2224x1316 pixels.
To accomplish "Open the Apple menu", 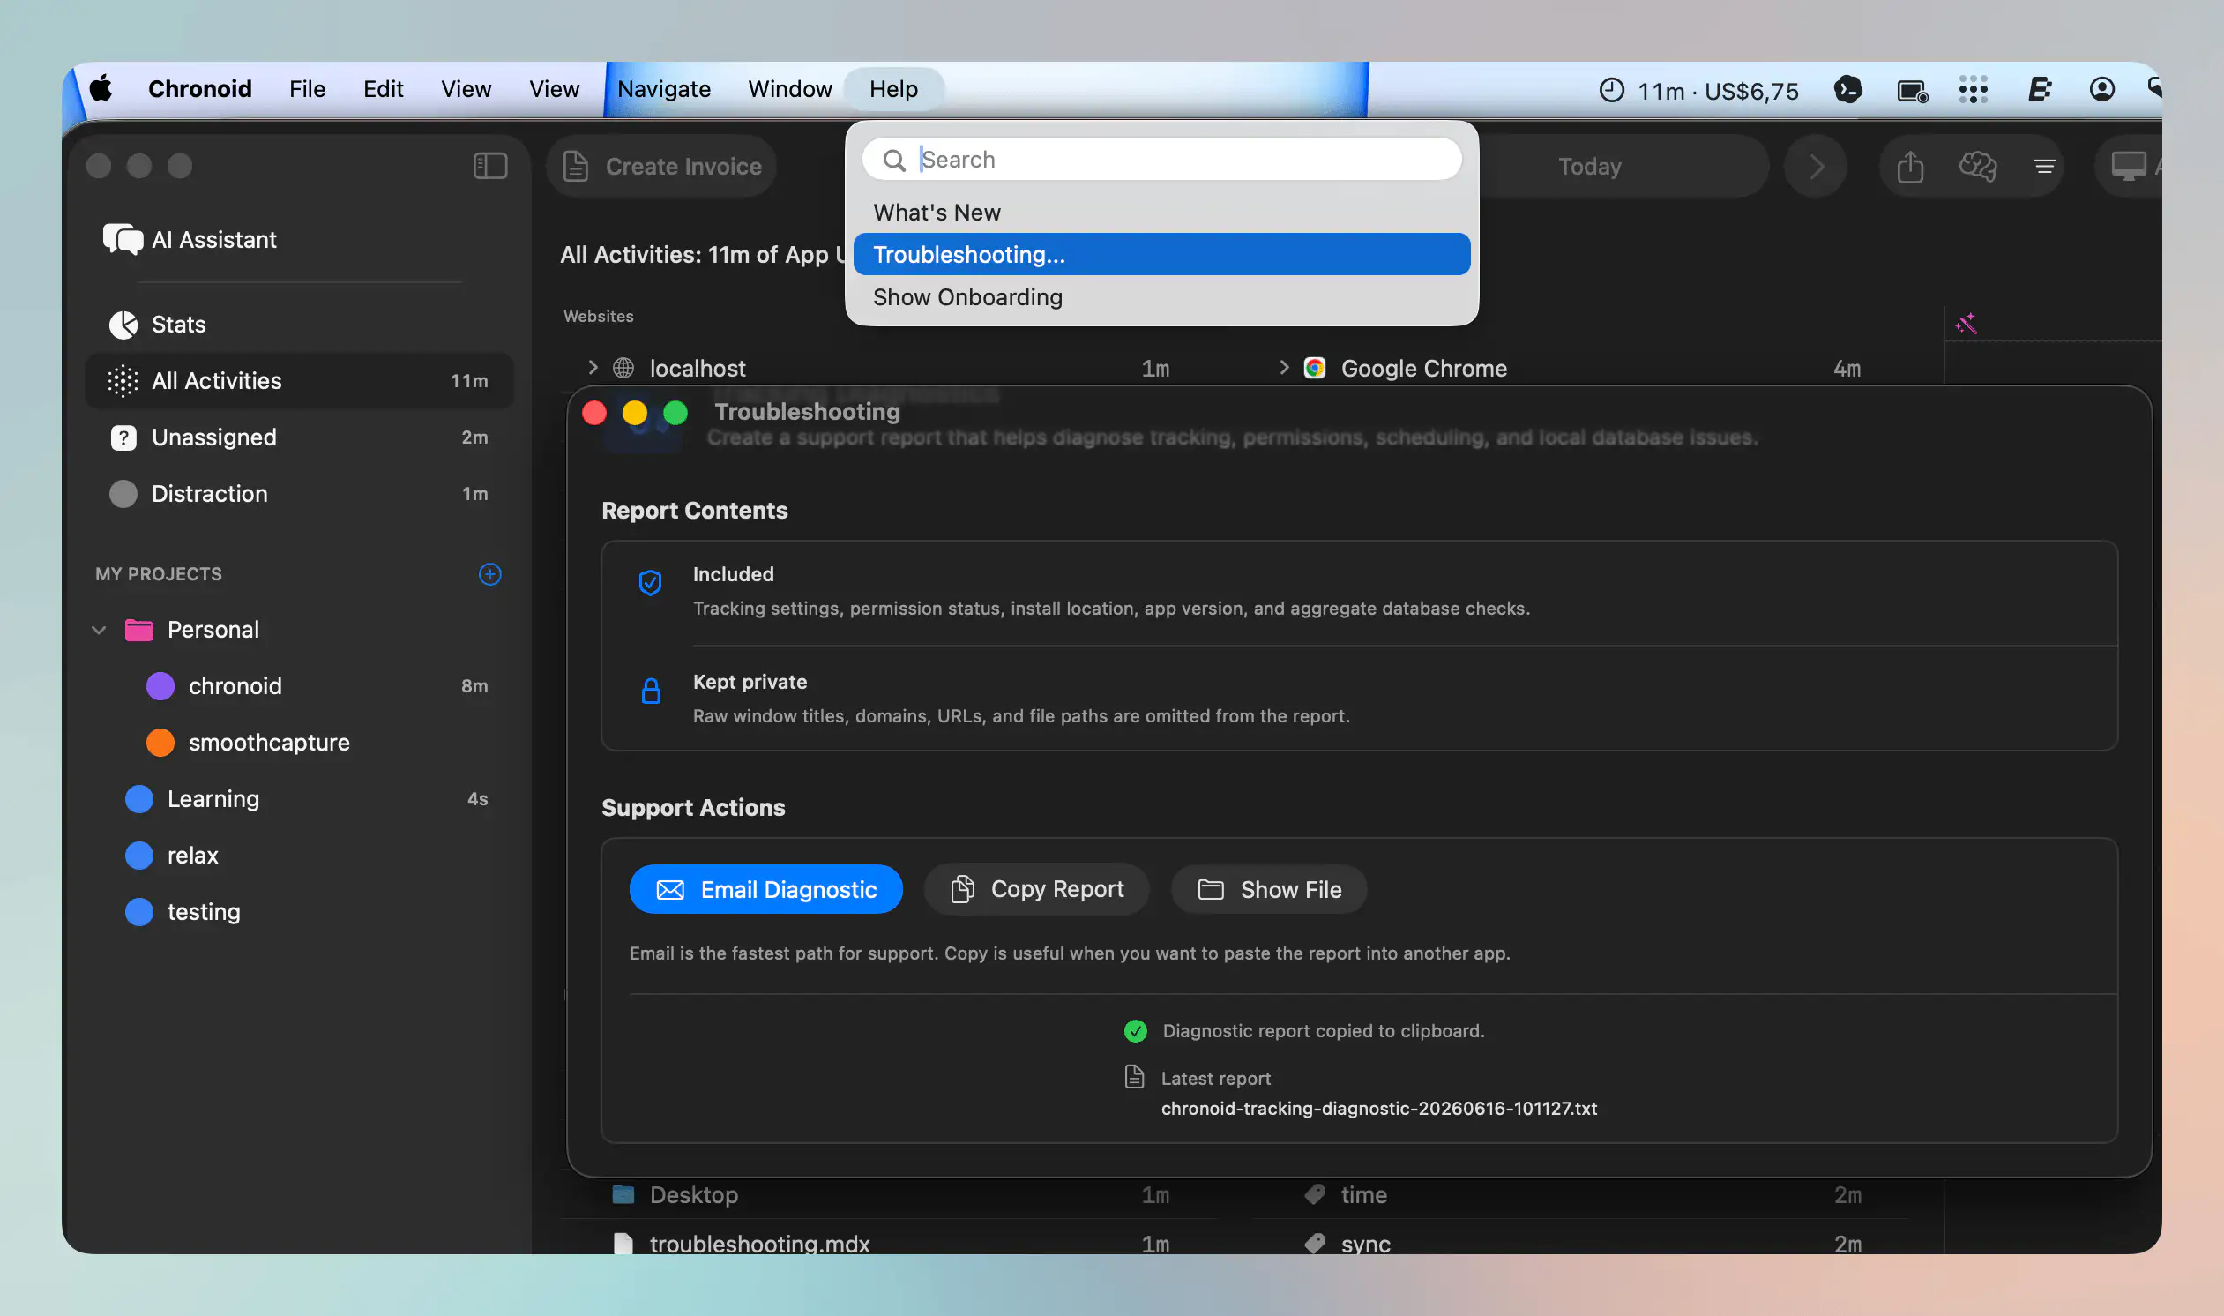I will coord(101,89).
